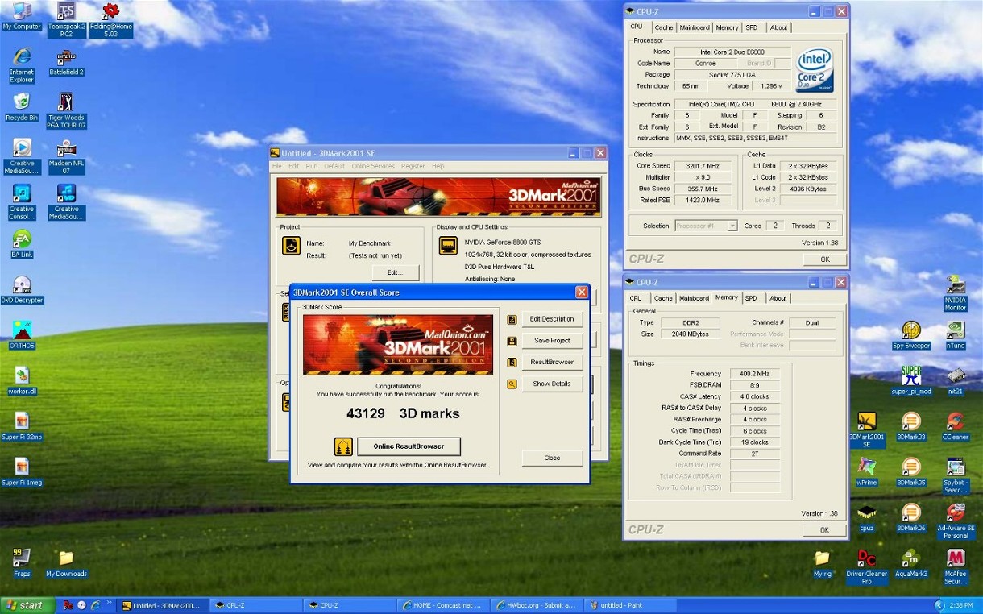Select Tiger Woods PGA TOUR 07 icon

tap(66, 110)
